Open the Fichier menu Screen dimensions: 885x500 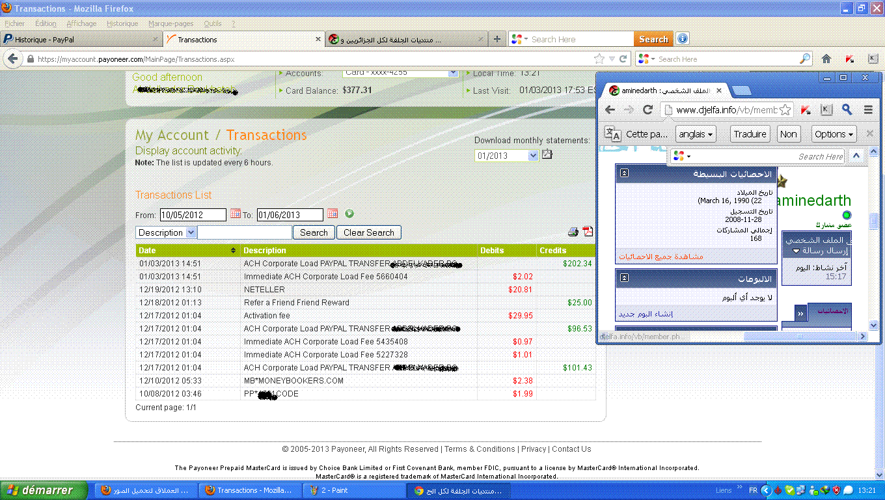pos(14,23)
